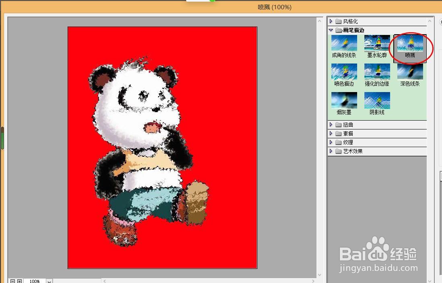Expand the 素描 filter folder
Viewport: 442px width, 283px height.
pyautogui.click(x=331, y=133)
